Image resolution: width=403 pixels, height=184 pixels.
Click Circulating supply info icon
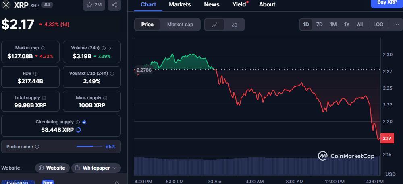coord(78,122)
